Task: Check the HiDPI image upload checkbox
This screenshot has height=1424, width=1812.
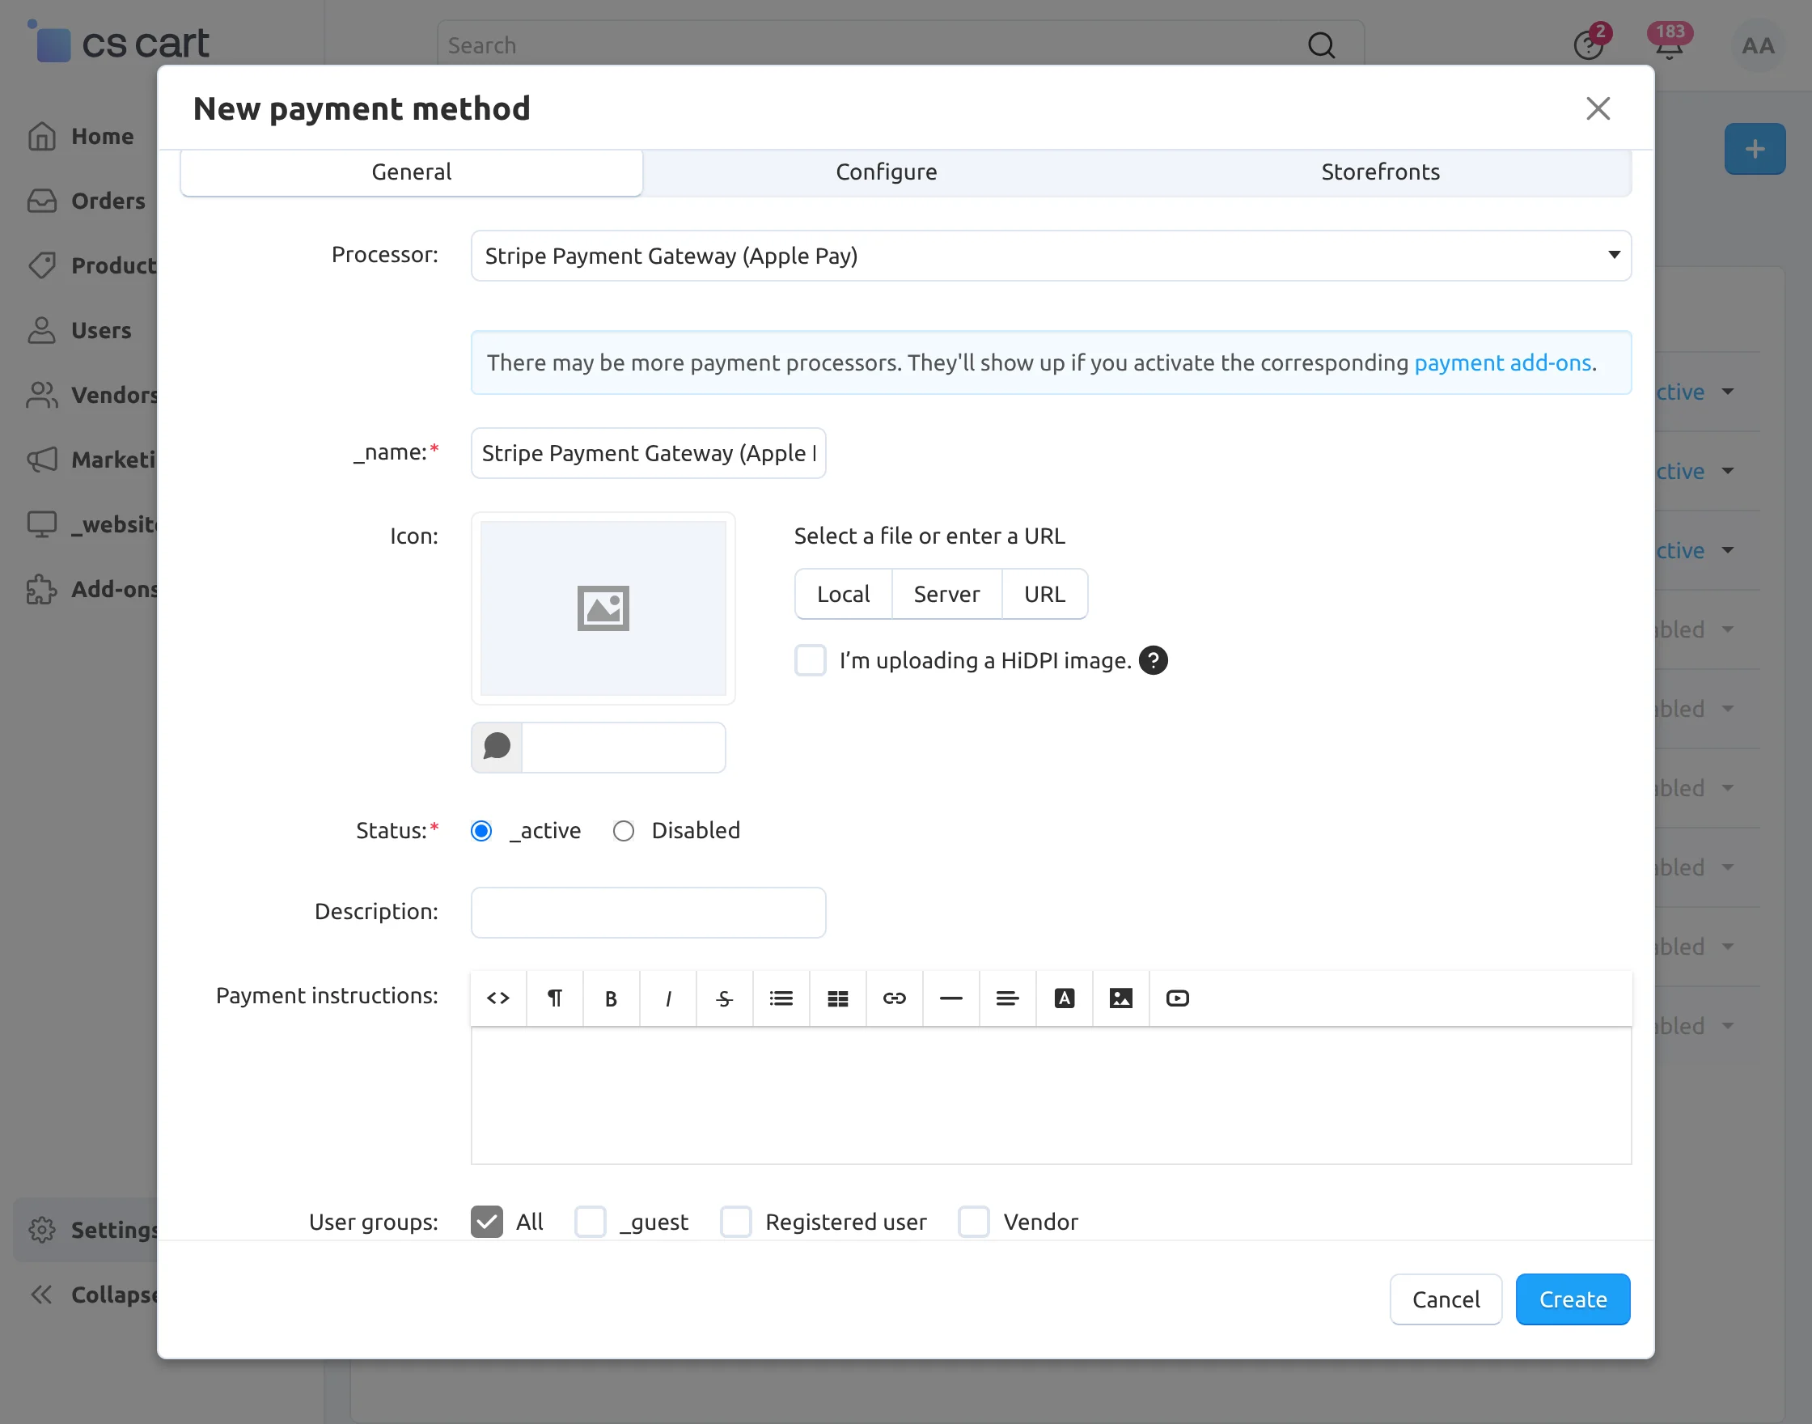Action: (x=811, y=660)
